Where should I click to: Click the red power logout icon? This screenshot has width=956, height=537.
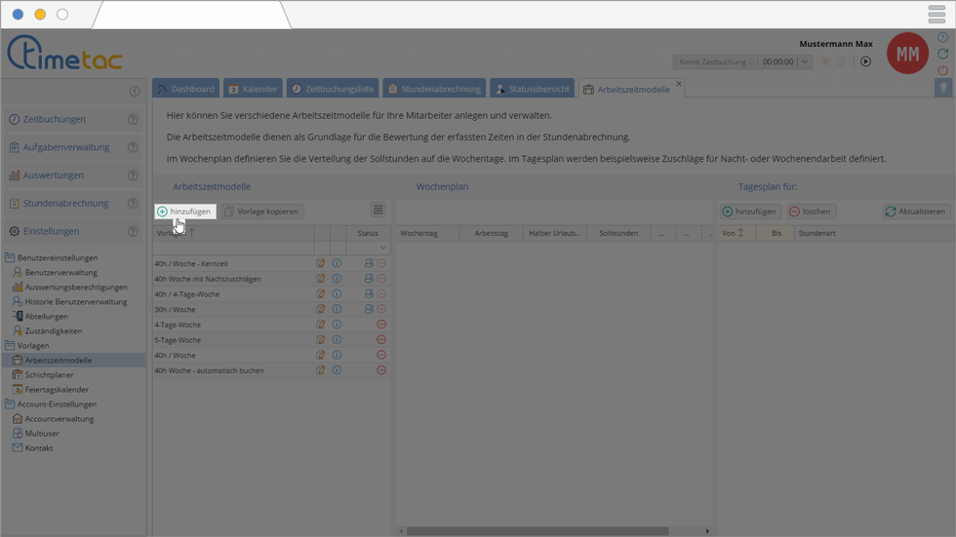[x=942, y=70]
